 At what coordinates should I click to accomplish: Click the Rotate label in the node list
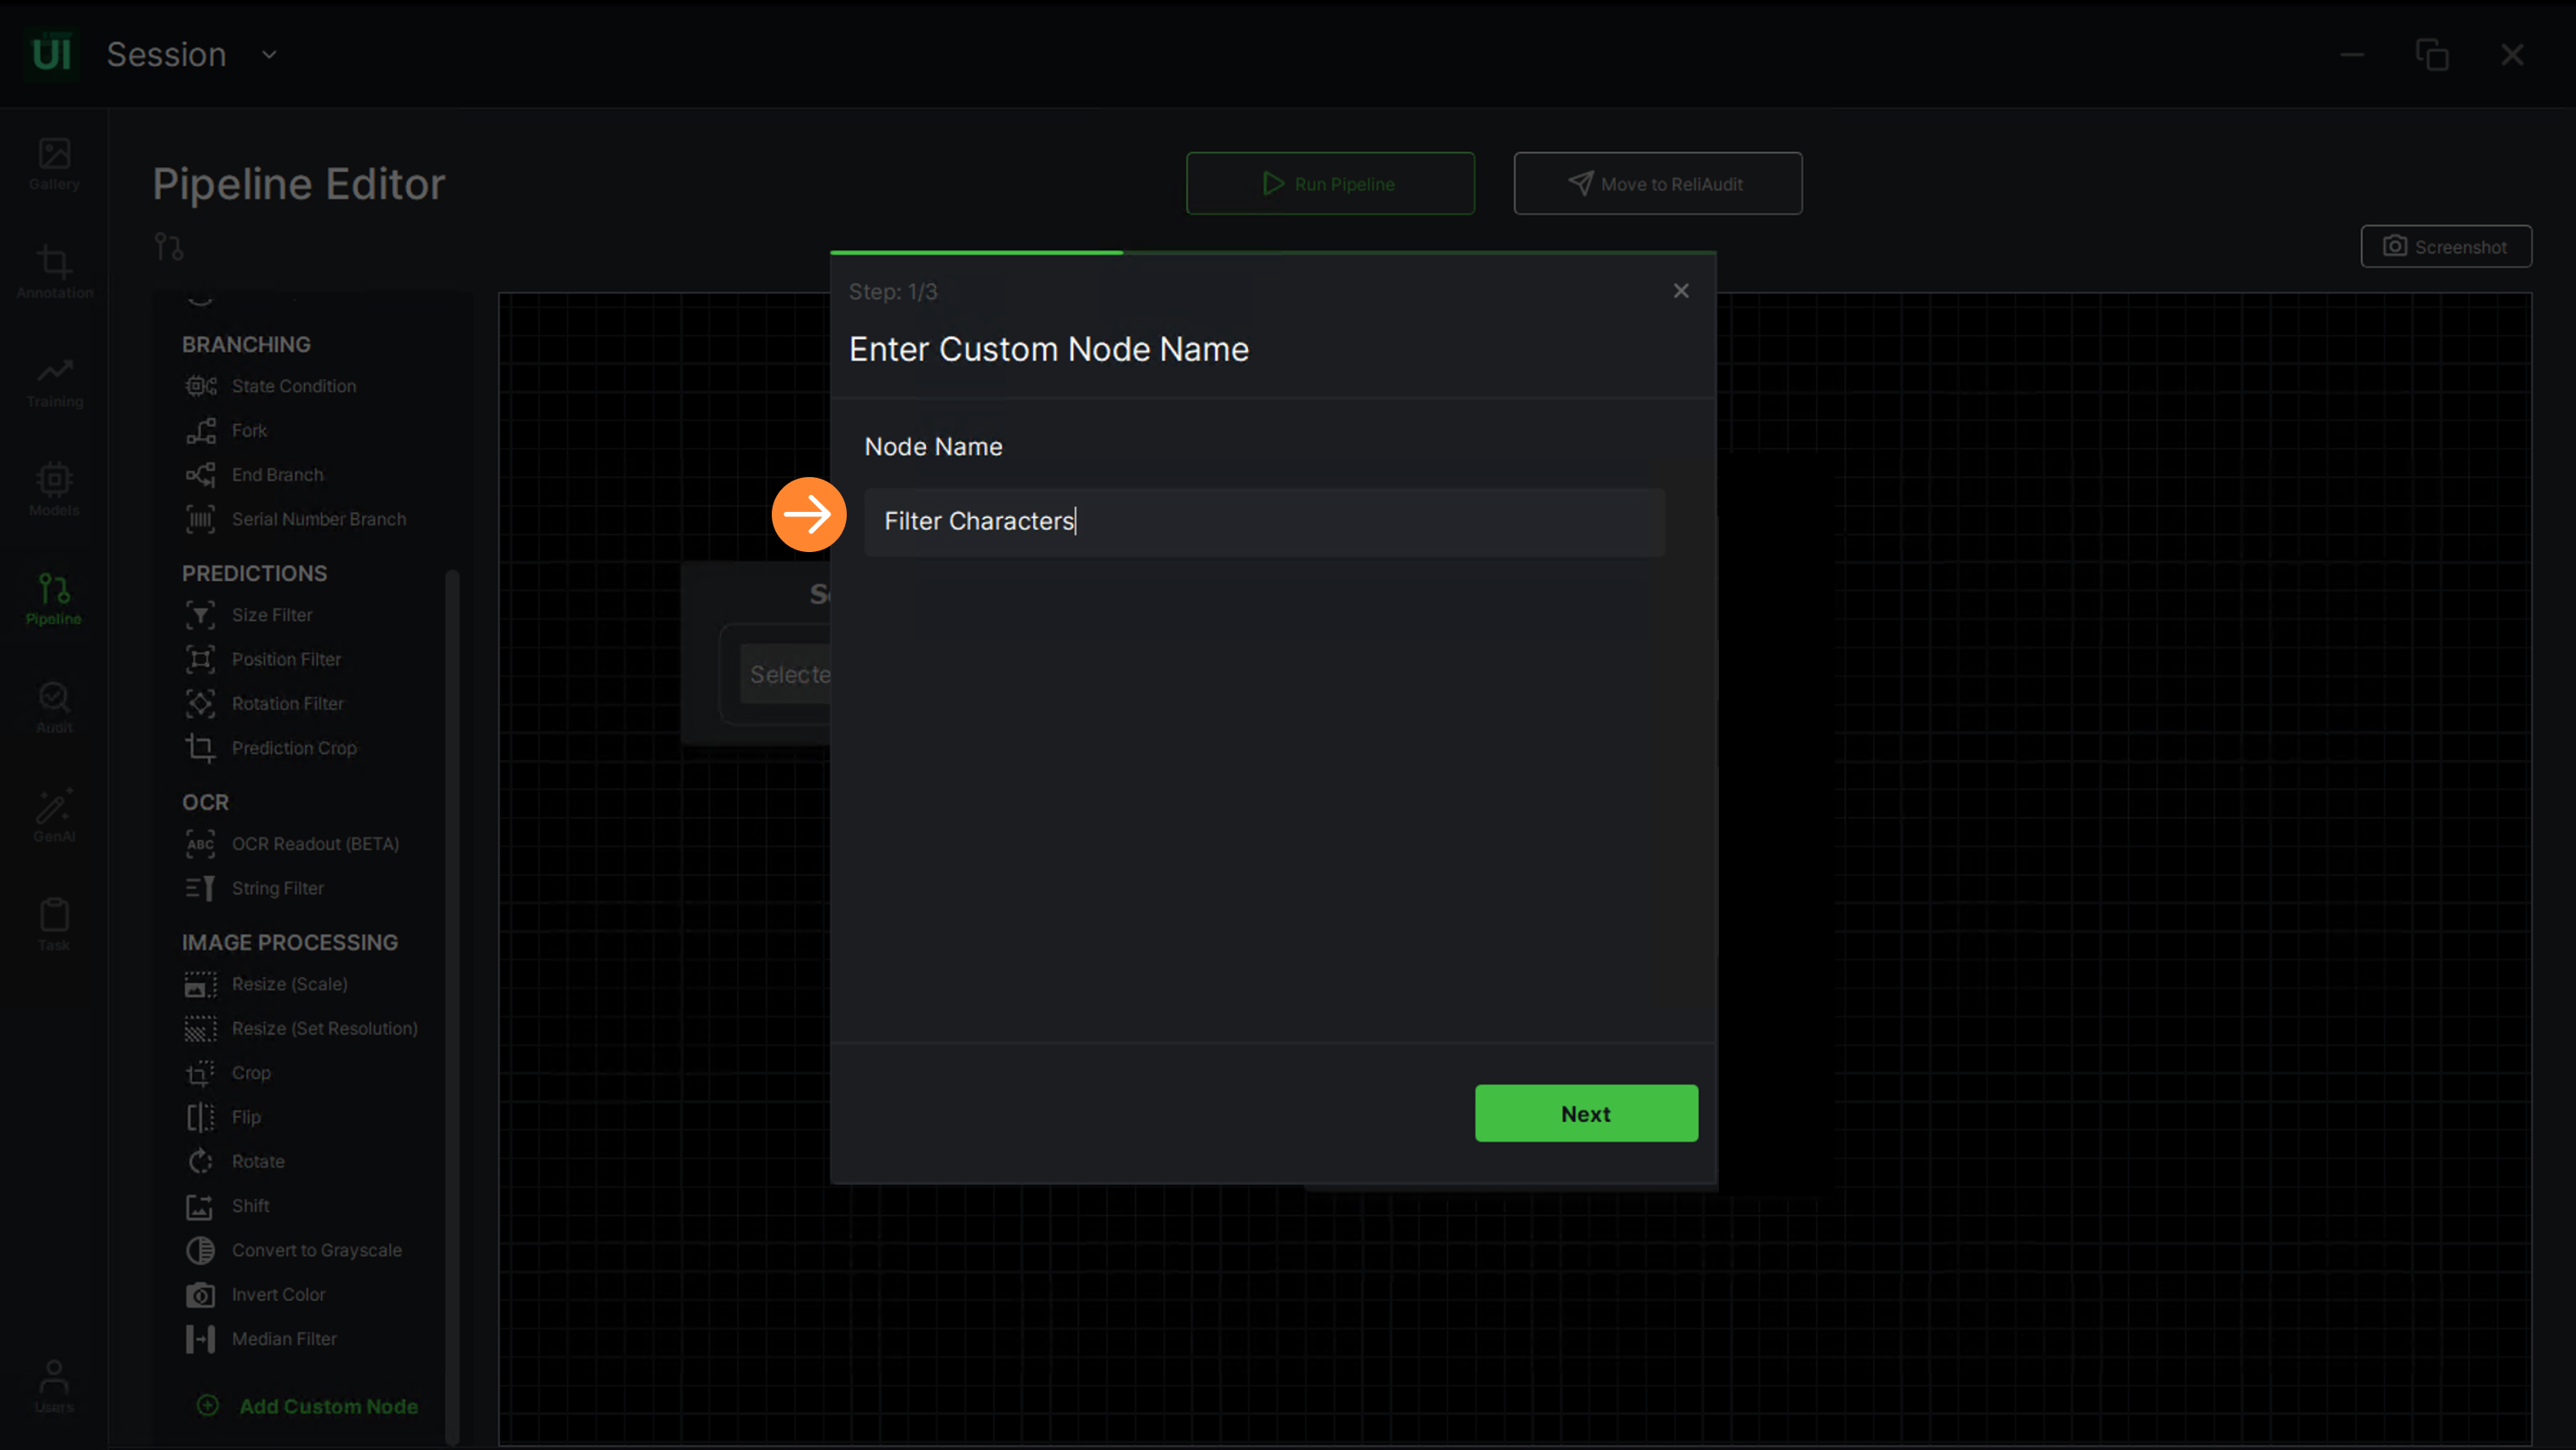click(x=258, y=1162)
